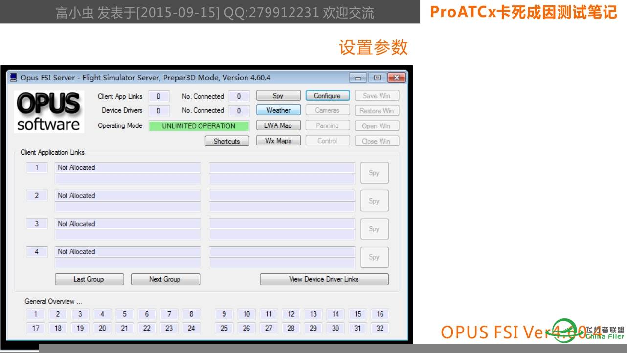
Task: Click the Weather button
Action: point(278,110)
